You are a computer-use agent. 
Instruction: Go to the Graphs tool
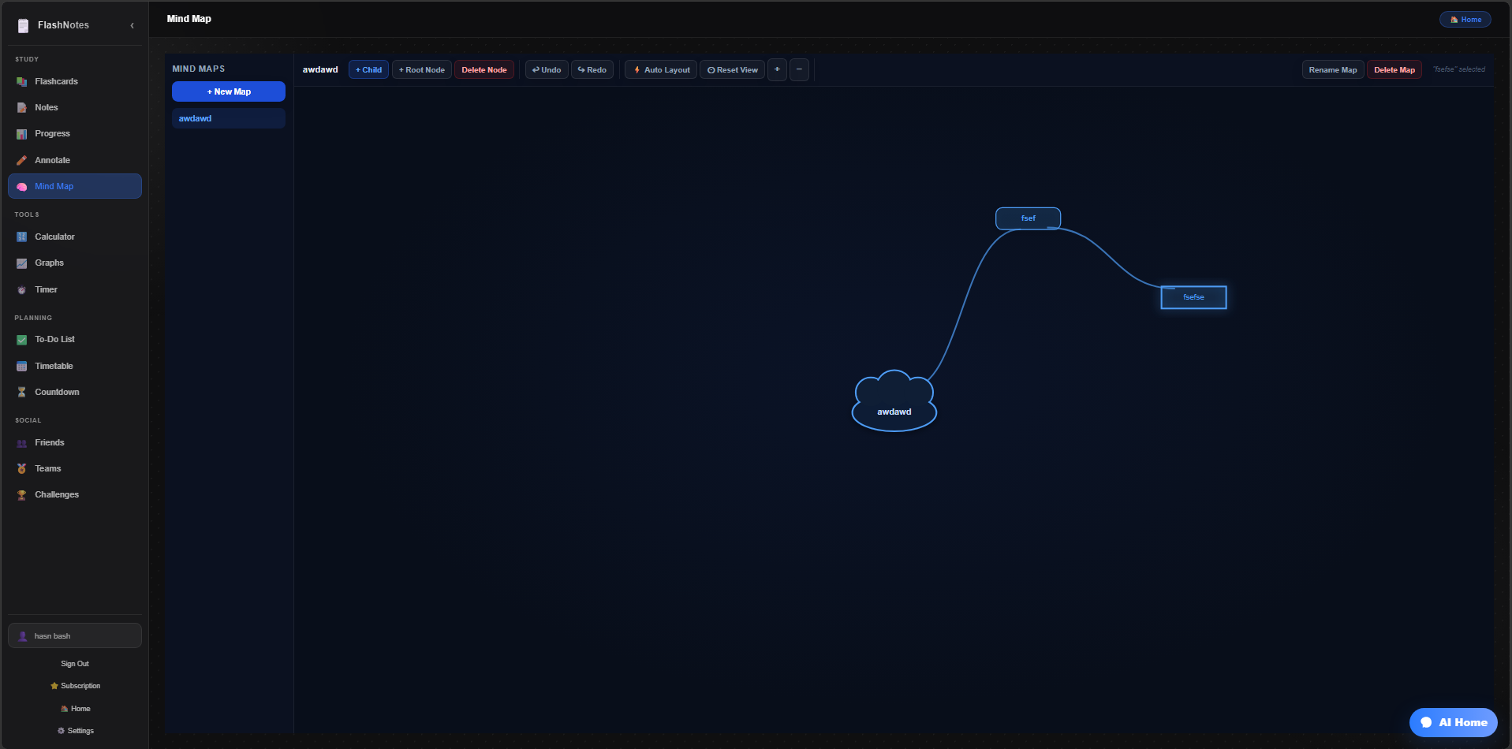tap(49, 263)
